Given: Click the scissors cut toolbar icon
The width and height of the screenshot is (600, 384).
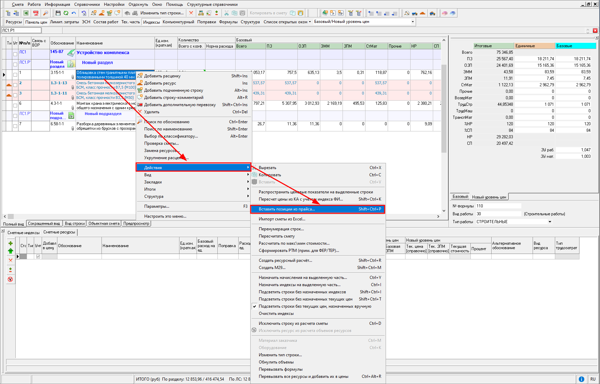Looking at the screenshot, I should 226,13.
